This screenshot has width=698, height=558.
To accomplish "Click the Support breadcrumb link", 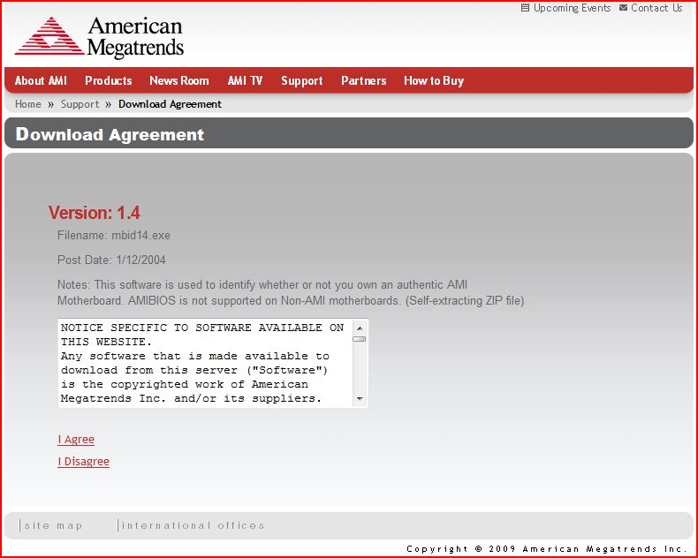I will pyautogui.click(x=80, y=104).
